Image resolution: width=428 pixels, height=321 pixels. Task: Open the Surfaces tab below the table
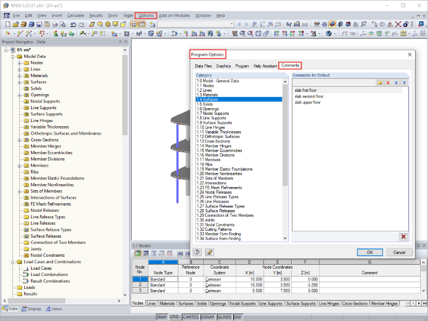click(x=186, y=304)
